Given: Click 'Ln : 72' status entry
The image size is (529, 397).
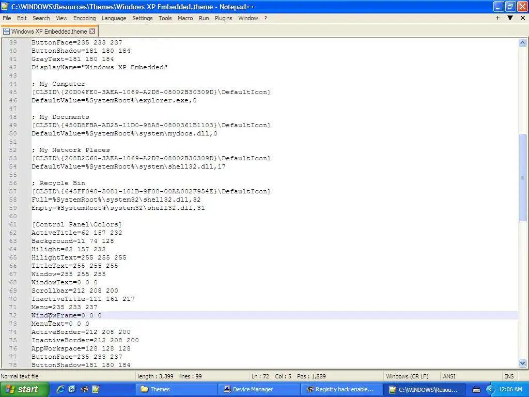Looking at the screenshot, I should (260, 376).
